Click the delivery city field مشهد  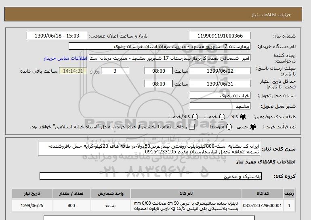pos(220,106)
